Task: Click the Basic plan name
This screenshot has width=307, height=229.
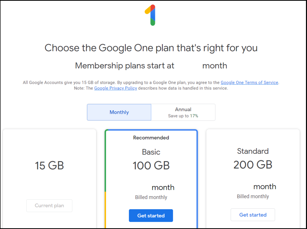Action: pyautogui.click(x=151, y=152)
